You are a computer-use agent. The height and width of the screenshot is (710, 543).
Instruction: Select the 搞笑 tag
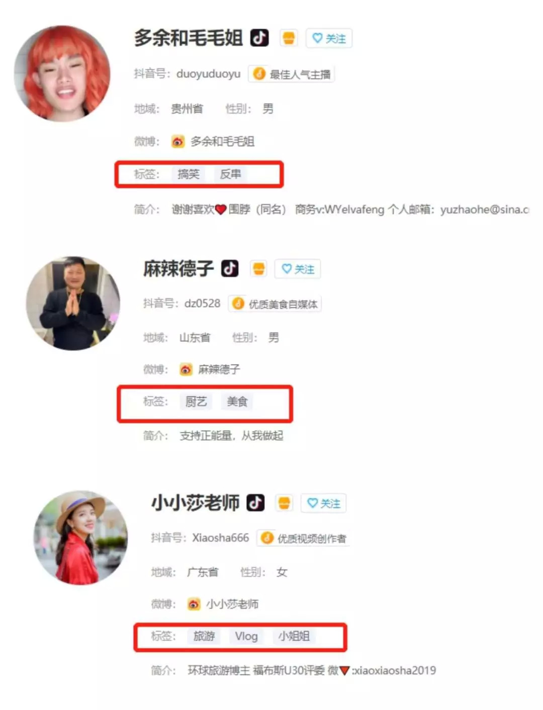click(x=189, y=174)
